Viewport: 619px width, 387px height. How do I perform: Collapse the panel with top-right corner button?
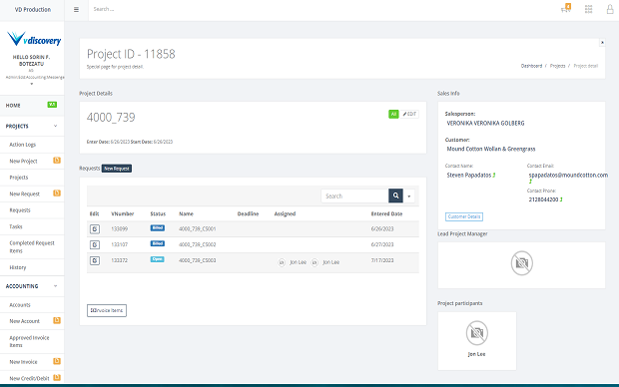coord(602,42)
